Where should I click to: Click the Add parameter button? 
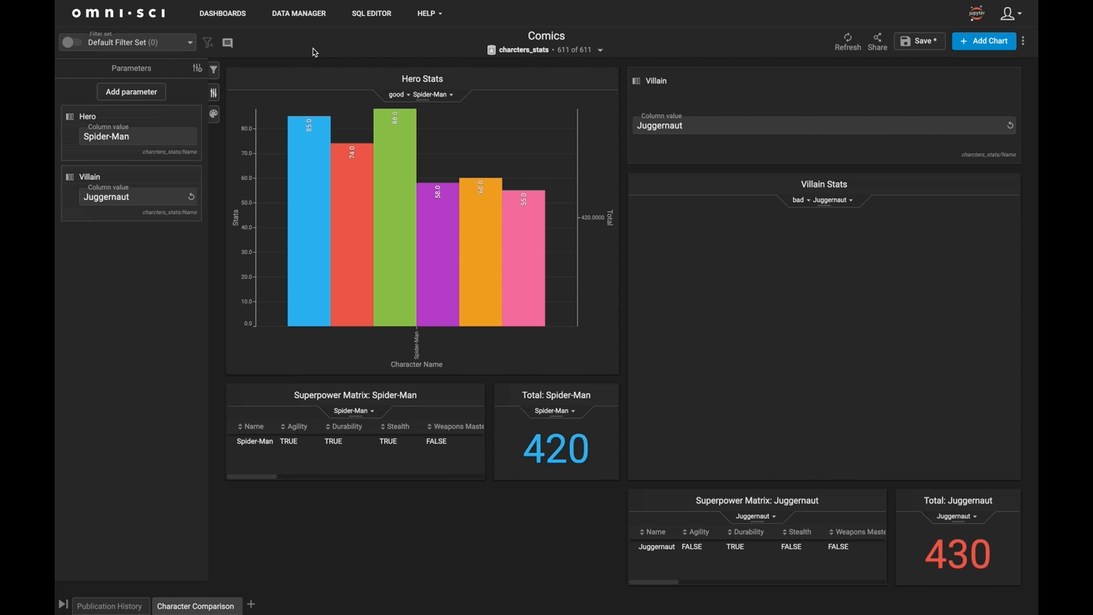[131, 92]
